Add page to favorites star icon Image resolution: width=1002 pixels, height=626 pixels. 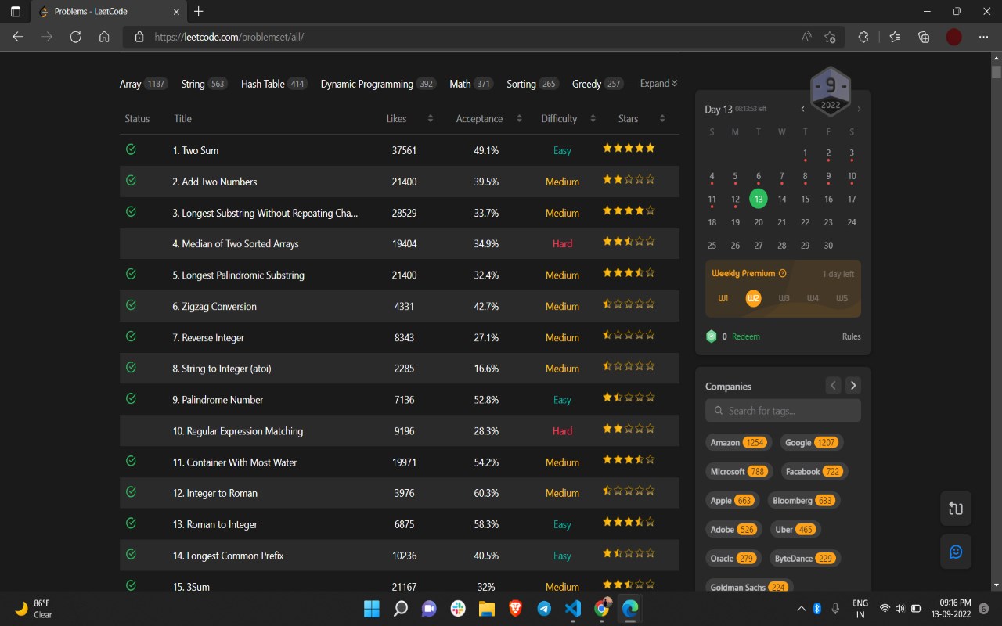pos(830,37)
